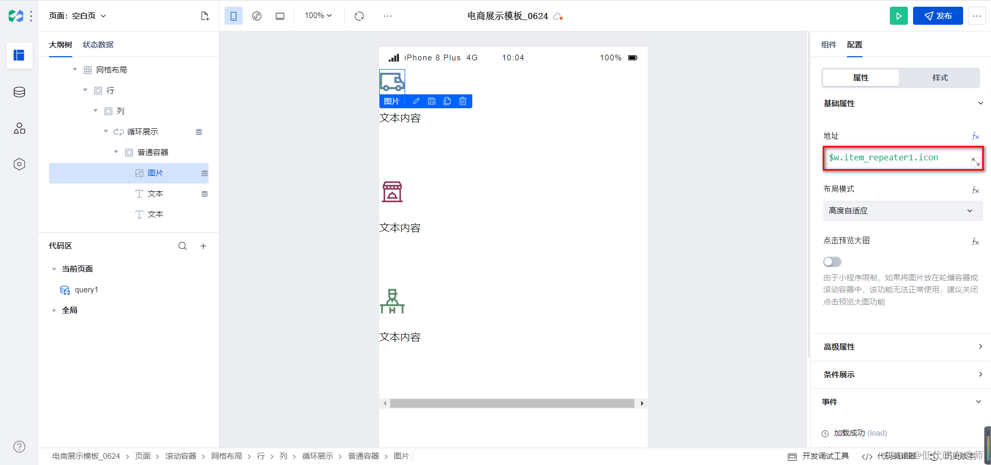Click the 发布 publish button
Screen dimensions: 991x465
[938, 16]
